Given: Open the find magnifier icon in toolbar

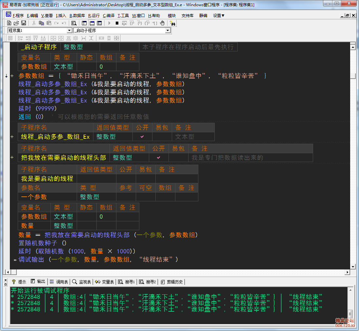Looking at the screenshot, I should tap(74, 23).
